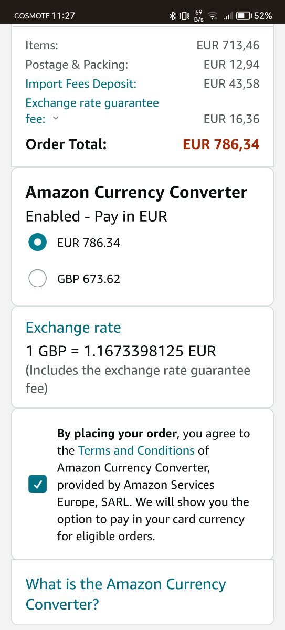Image resolution: width=285 pixels, height=630 pixels.
Task: Tap the Exchange rate heading
Action: tap(73, 328)
